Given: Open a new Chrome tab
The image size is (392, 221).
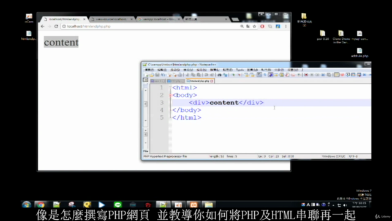Looking at the screenshot, I should pyautogui.click(x=235, y=19).
